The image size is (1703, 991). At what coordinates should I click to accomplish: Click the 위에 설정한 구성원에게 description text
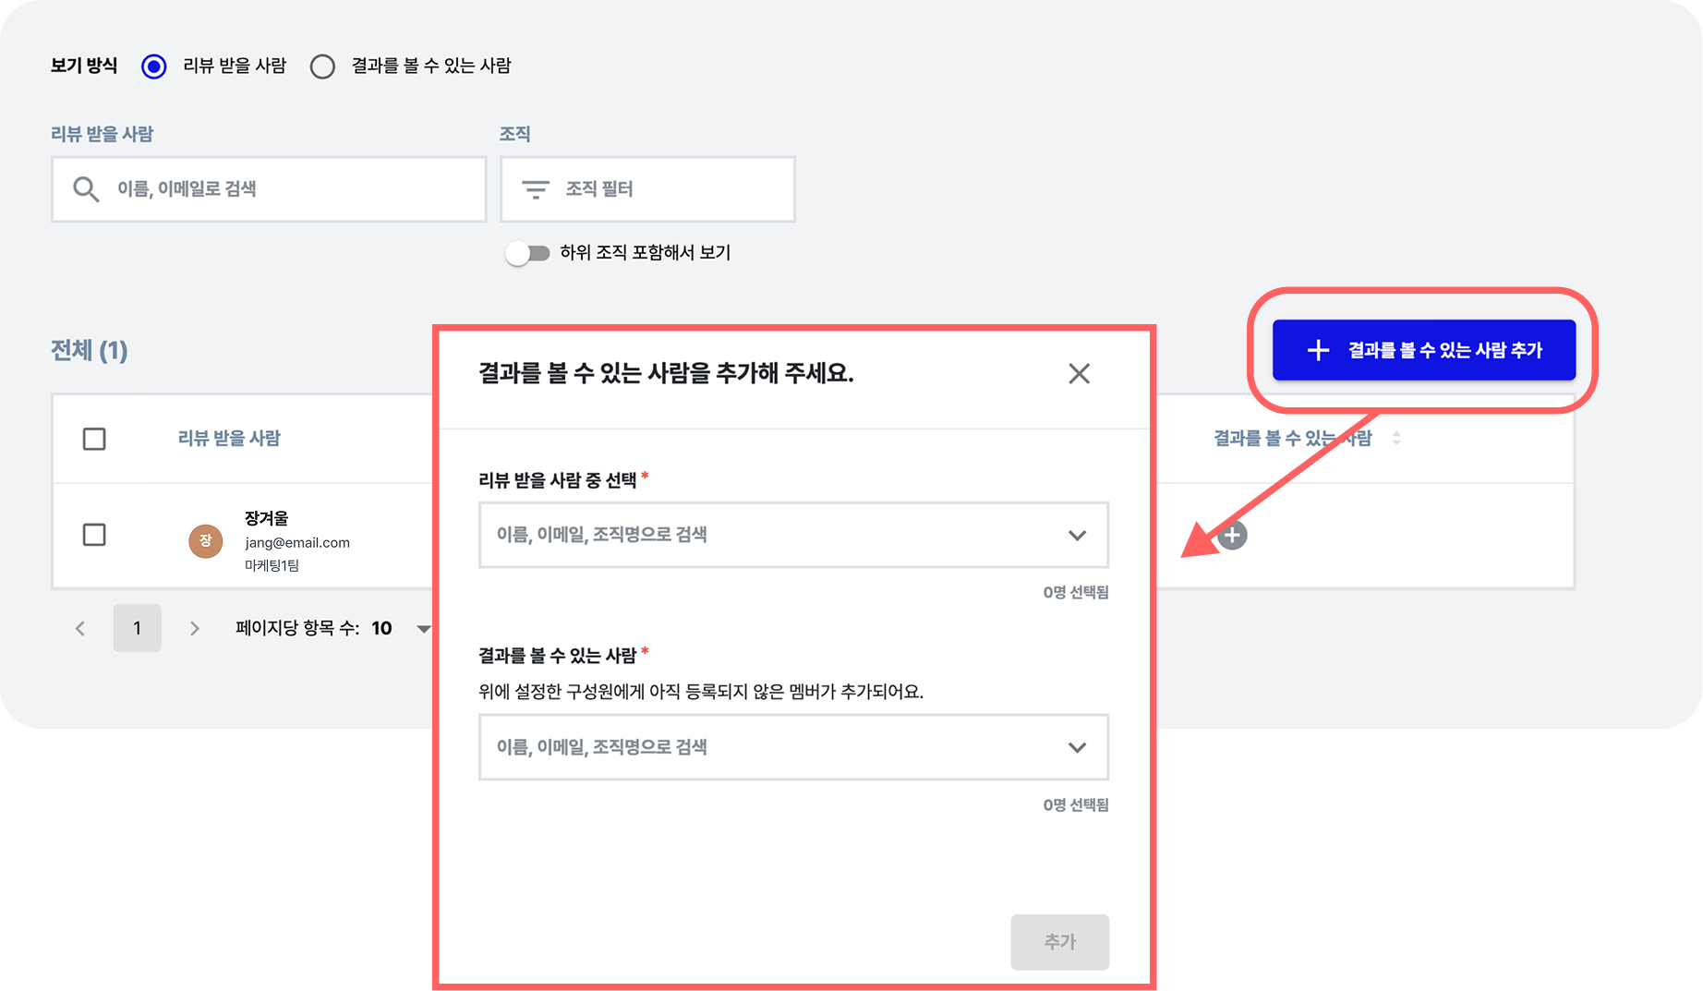click(701, 691)
